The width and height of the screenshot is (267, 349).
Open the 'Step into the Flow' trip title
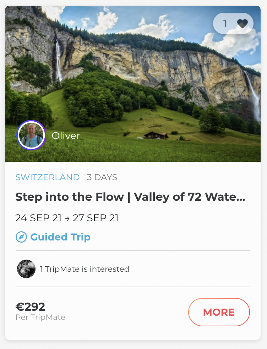coord(130,197)
